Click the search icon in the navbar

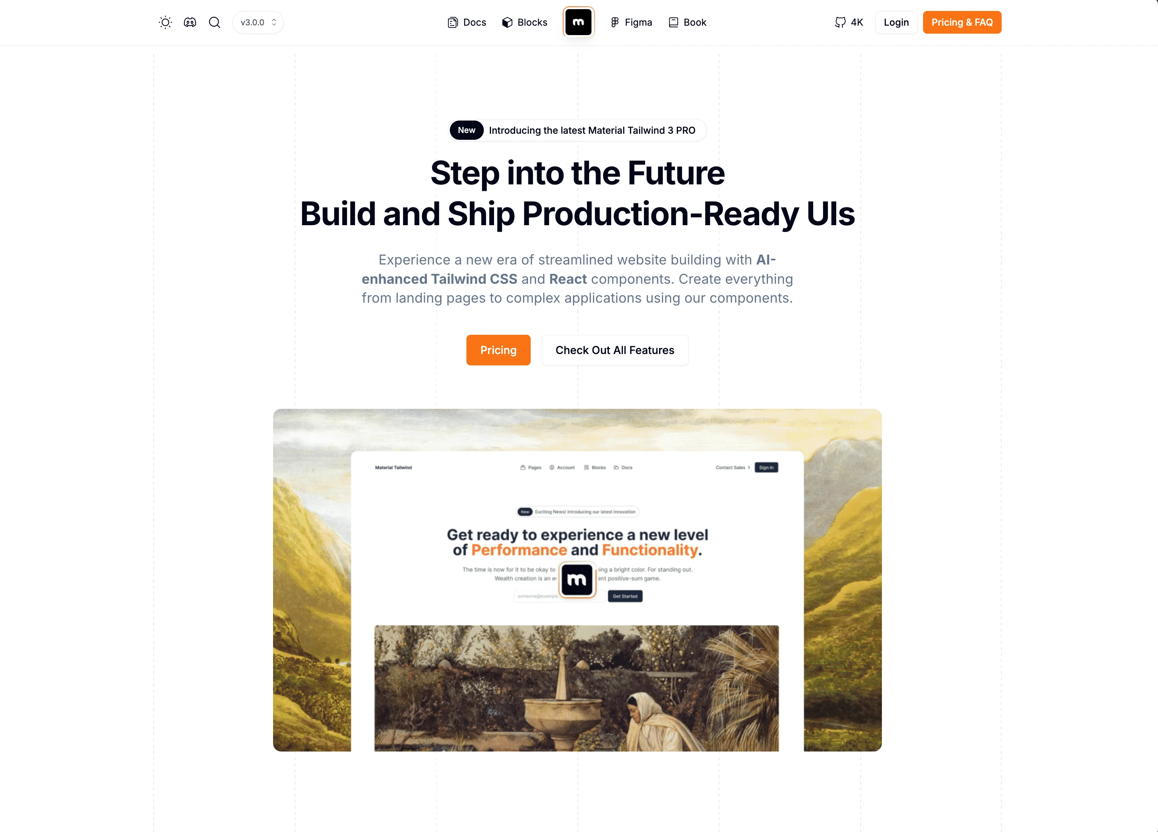214,22
